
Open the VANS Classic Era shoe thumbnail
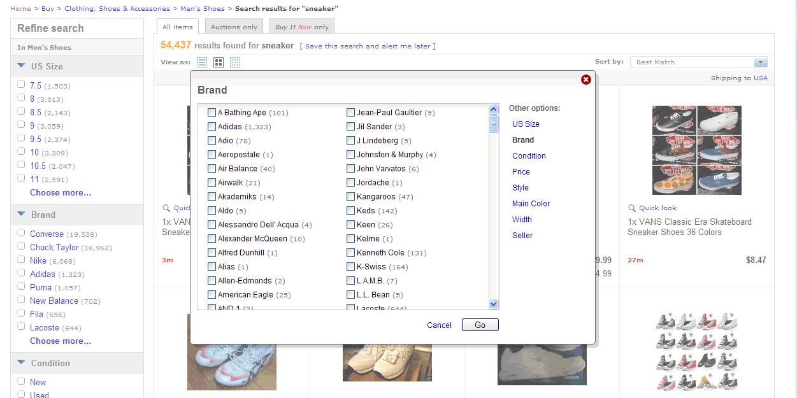696,150
